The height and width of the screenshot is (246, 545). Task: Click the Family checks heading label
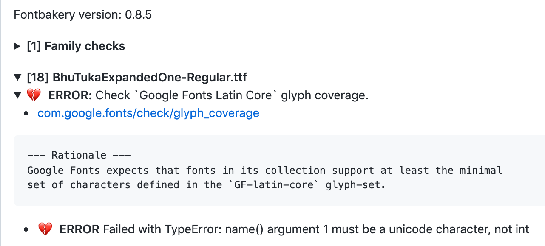(85, 46)
